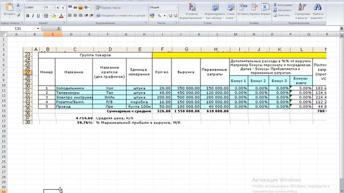Apply the yellow Fill Color bucket
This screenshot has height=193, width=344.
tap(54, 16)
